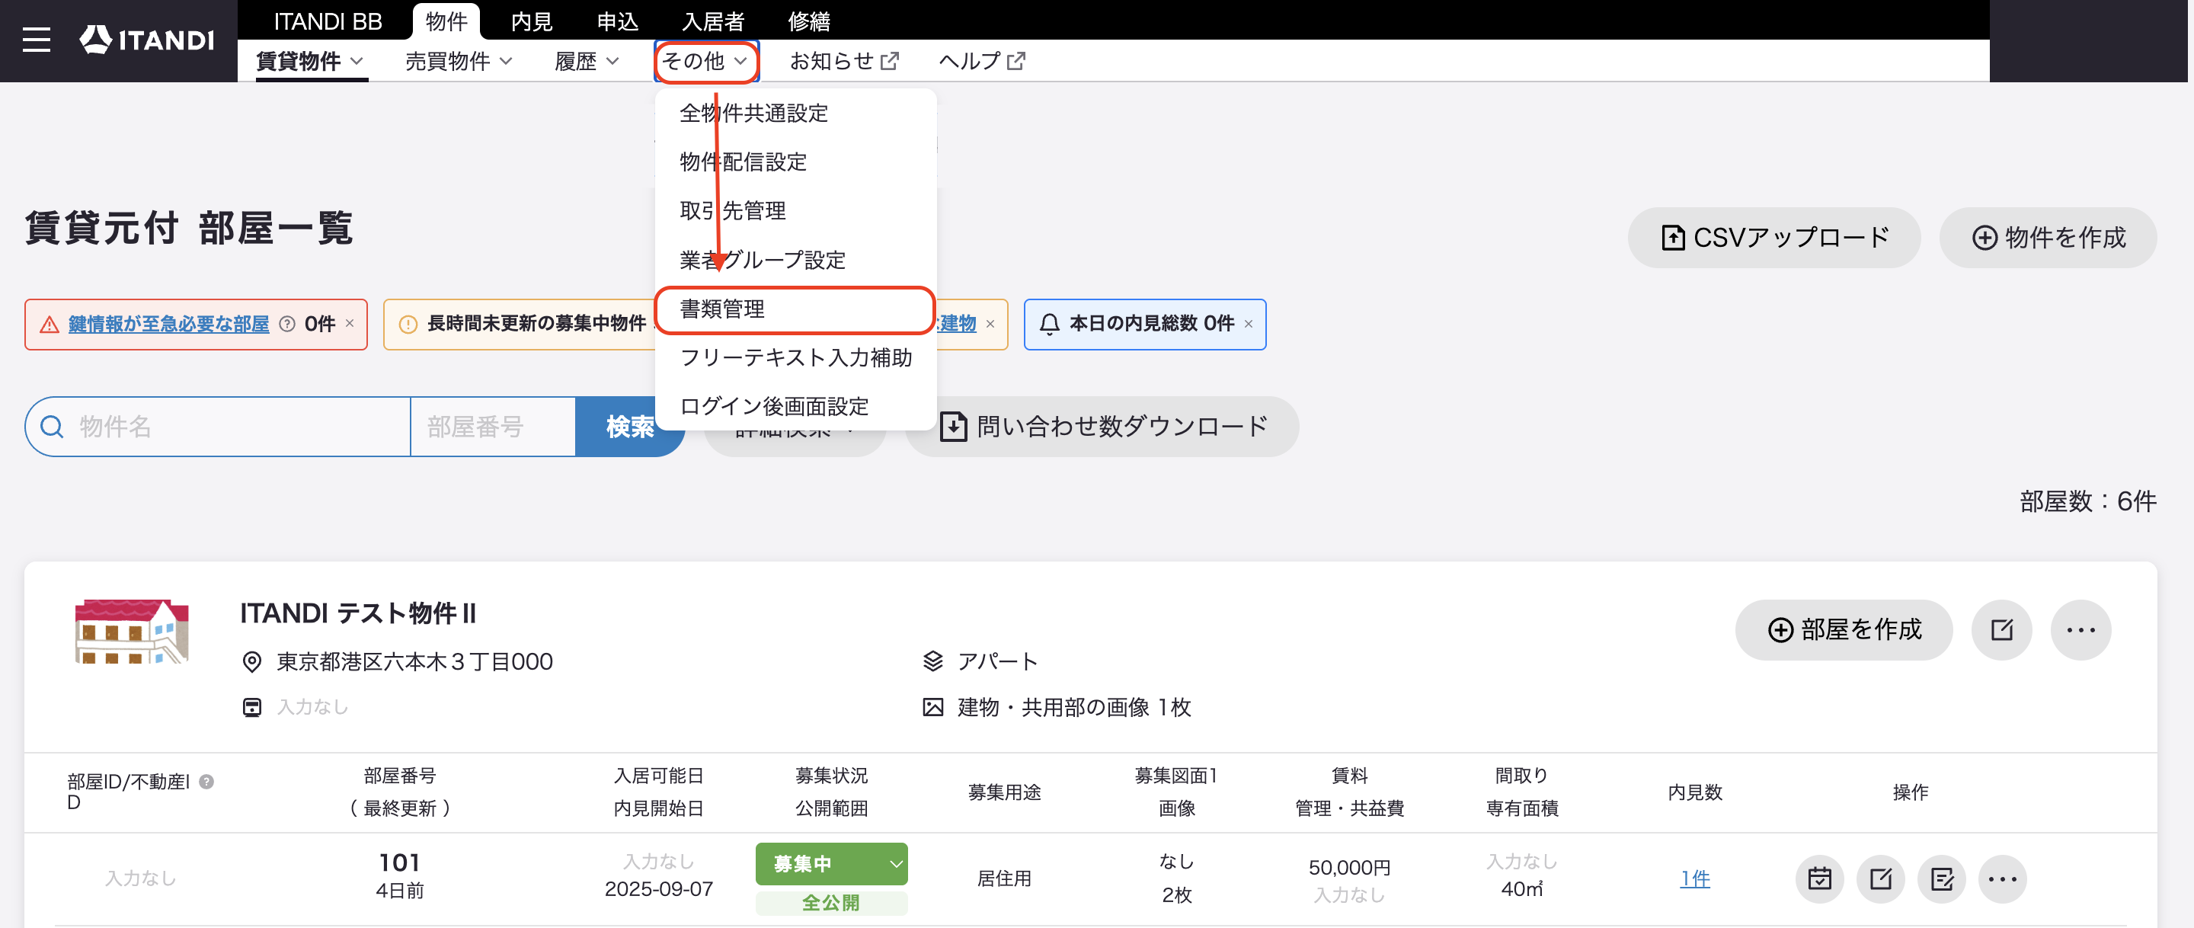The width and height of the screenshot is (2194, 928).
Task: Click the calendar icon in room 101 row
Action: pyautogui.click(x=1819, y=878)
